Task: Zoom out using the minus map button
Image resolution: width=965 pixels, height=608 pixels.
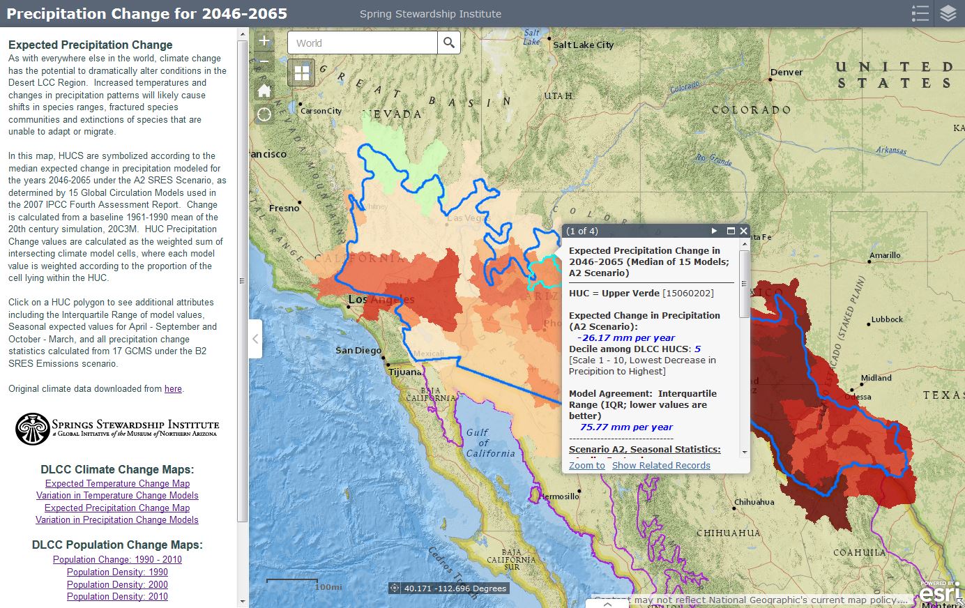Action: click(x=264, y=61)
